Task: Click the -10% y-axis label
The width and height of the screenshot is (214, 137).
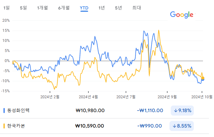Action: coord(5,81)
